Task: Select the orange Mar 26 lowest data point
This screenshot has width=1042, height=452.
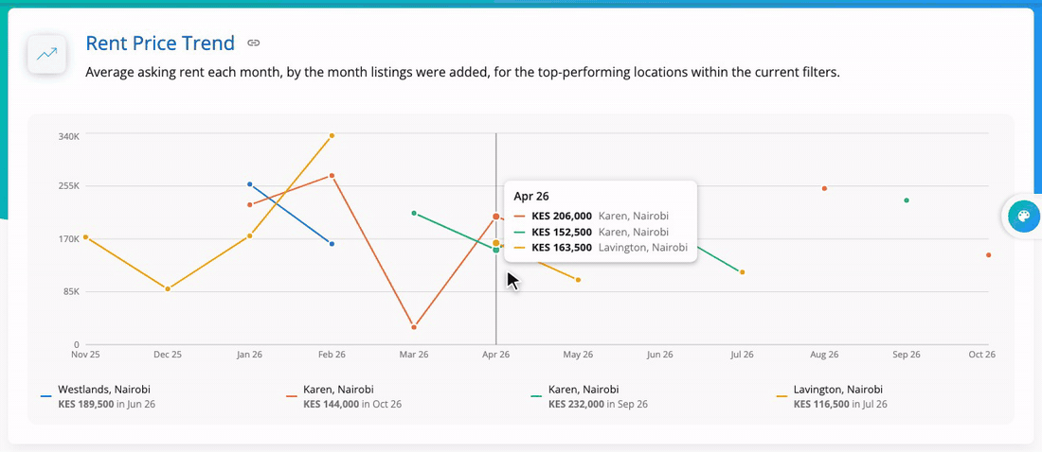Action: (414, 327)
